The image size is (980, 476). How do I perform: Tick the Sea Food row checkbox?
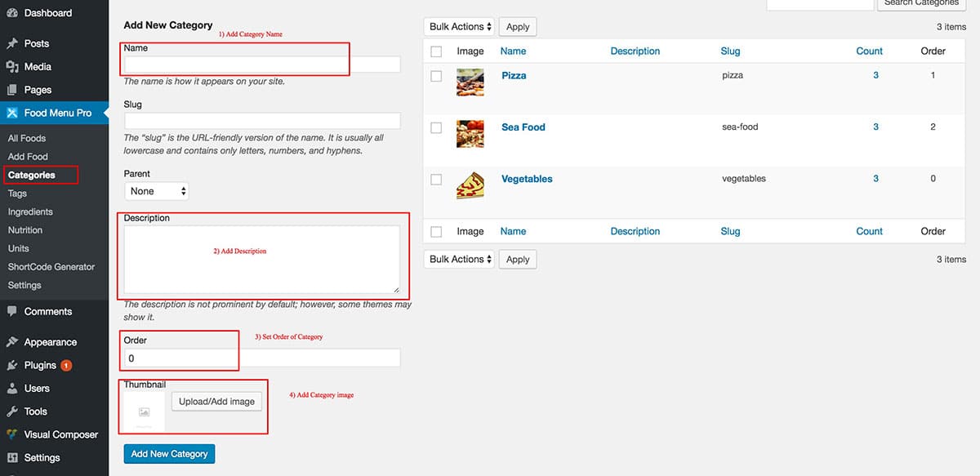coord(436,127)
